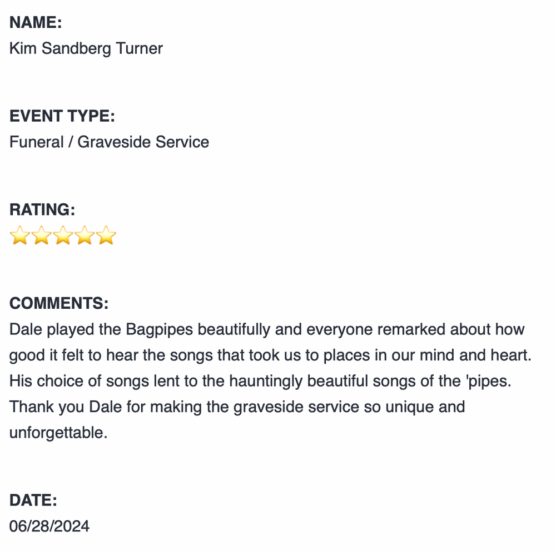Click the EVENT TYPE: heading
The width and height of the screenshot is (556, 552).
(x=62, y=116)
